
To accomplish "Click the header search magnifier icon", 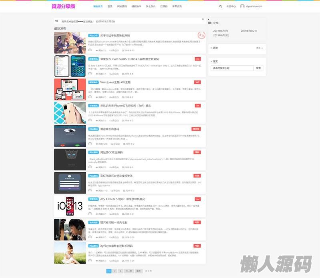I will click(x=220, y=6).
